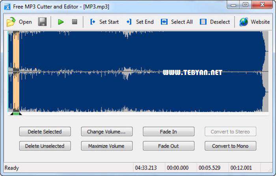Click the Convert to Mono button
The image size is (276, 176).
click(x=230, y=146)
